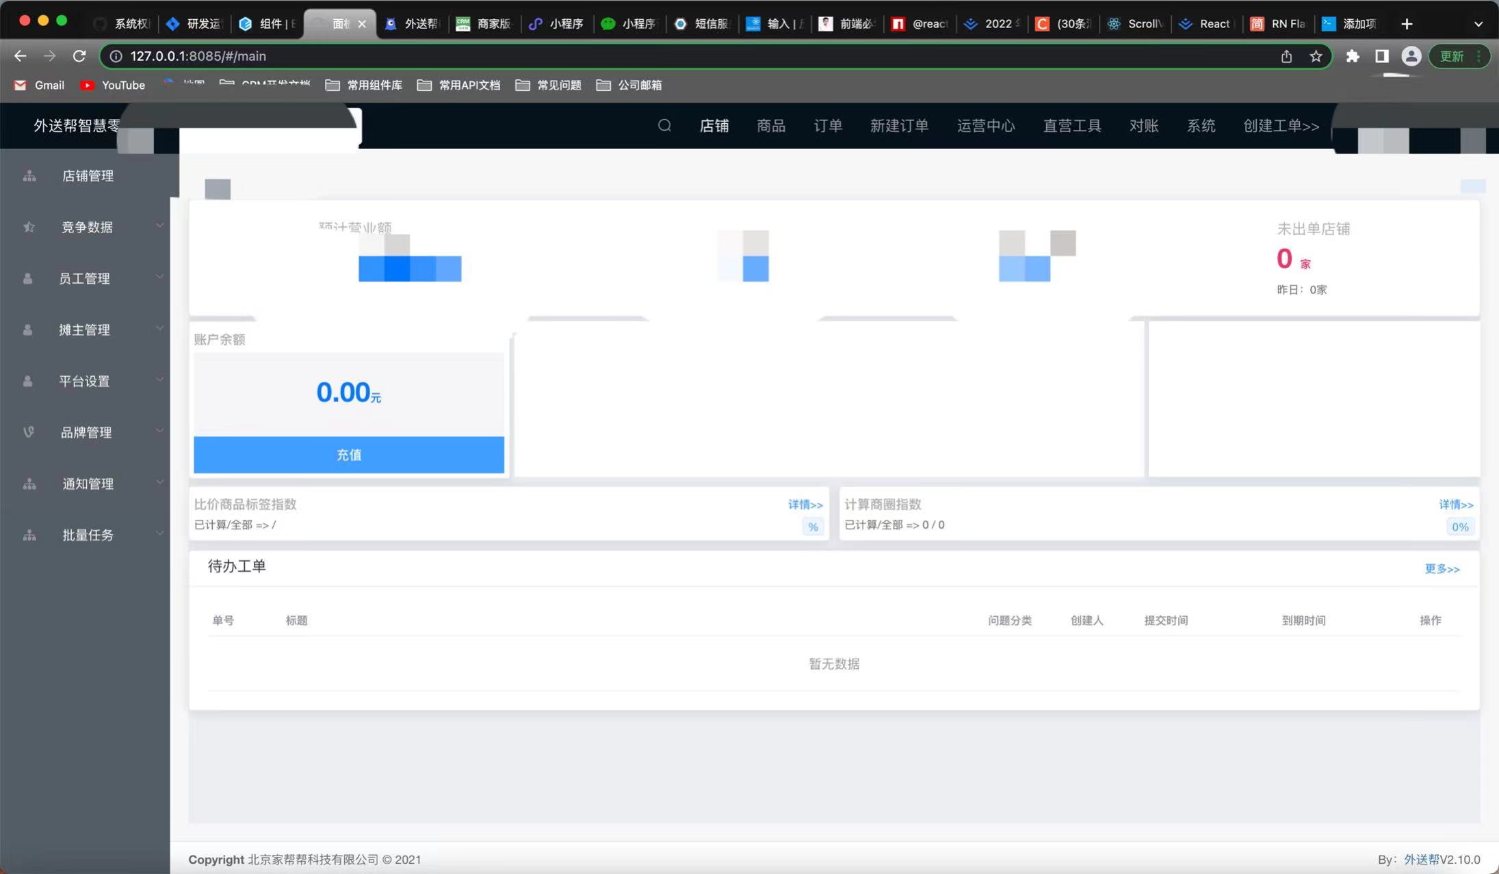Select 商品 in the top navigation

click(x=771, y=126)
